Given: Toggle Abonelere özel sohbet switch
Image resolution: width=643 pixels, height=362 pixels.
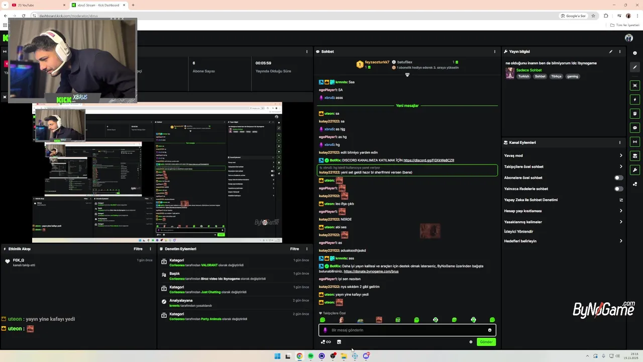Looking at the screenshot, I should click(x=619, y=177).
